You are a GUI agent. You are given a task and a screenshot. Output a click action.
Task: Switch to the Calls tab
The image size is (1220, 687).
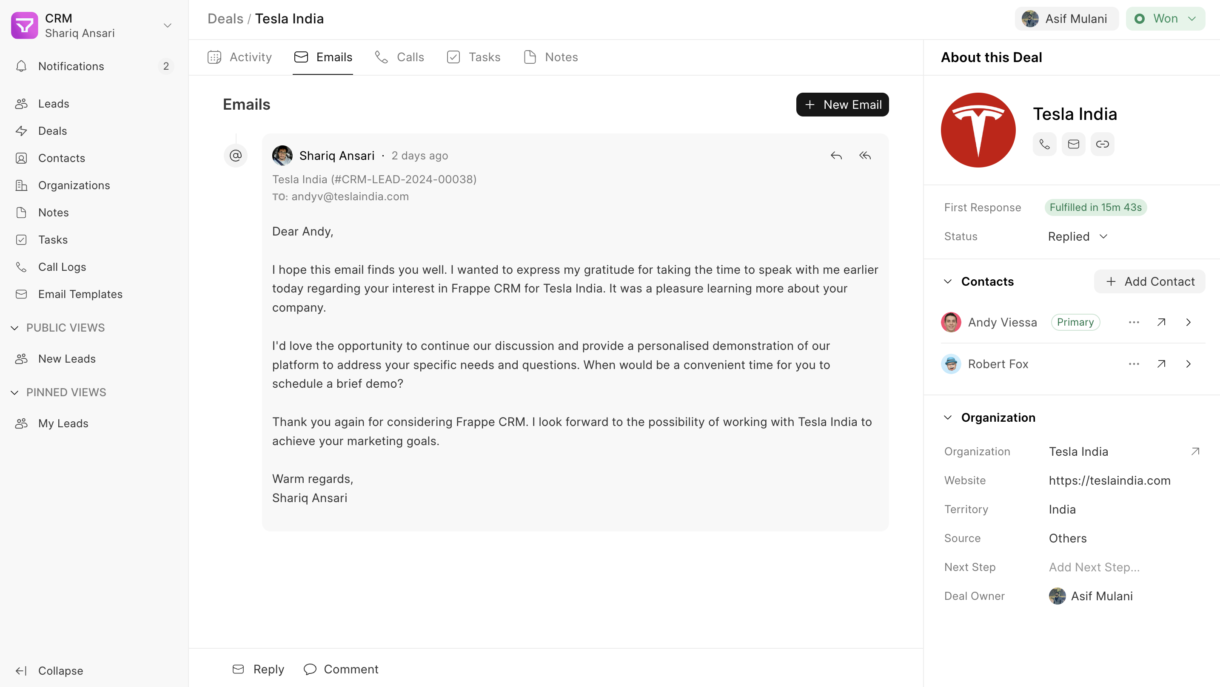[399, 57]
